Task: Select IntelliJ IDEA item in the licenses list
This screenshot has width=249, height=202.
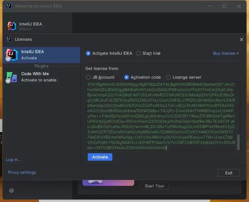Action: tap(41, 55)
